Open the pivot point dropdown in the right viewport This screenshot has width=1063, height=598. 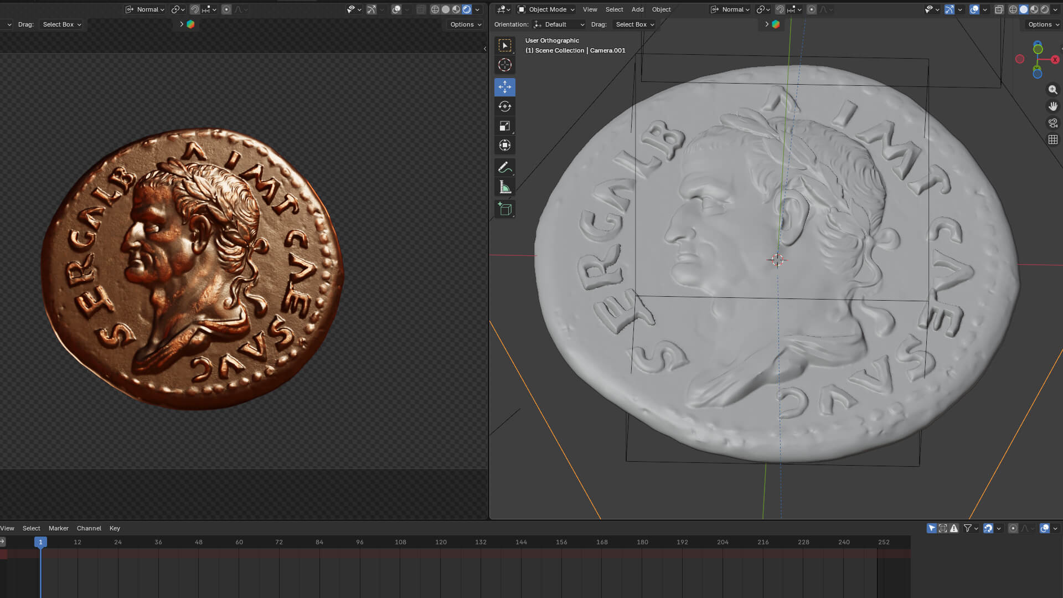click(x=763, y=9)
